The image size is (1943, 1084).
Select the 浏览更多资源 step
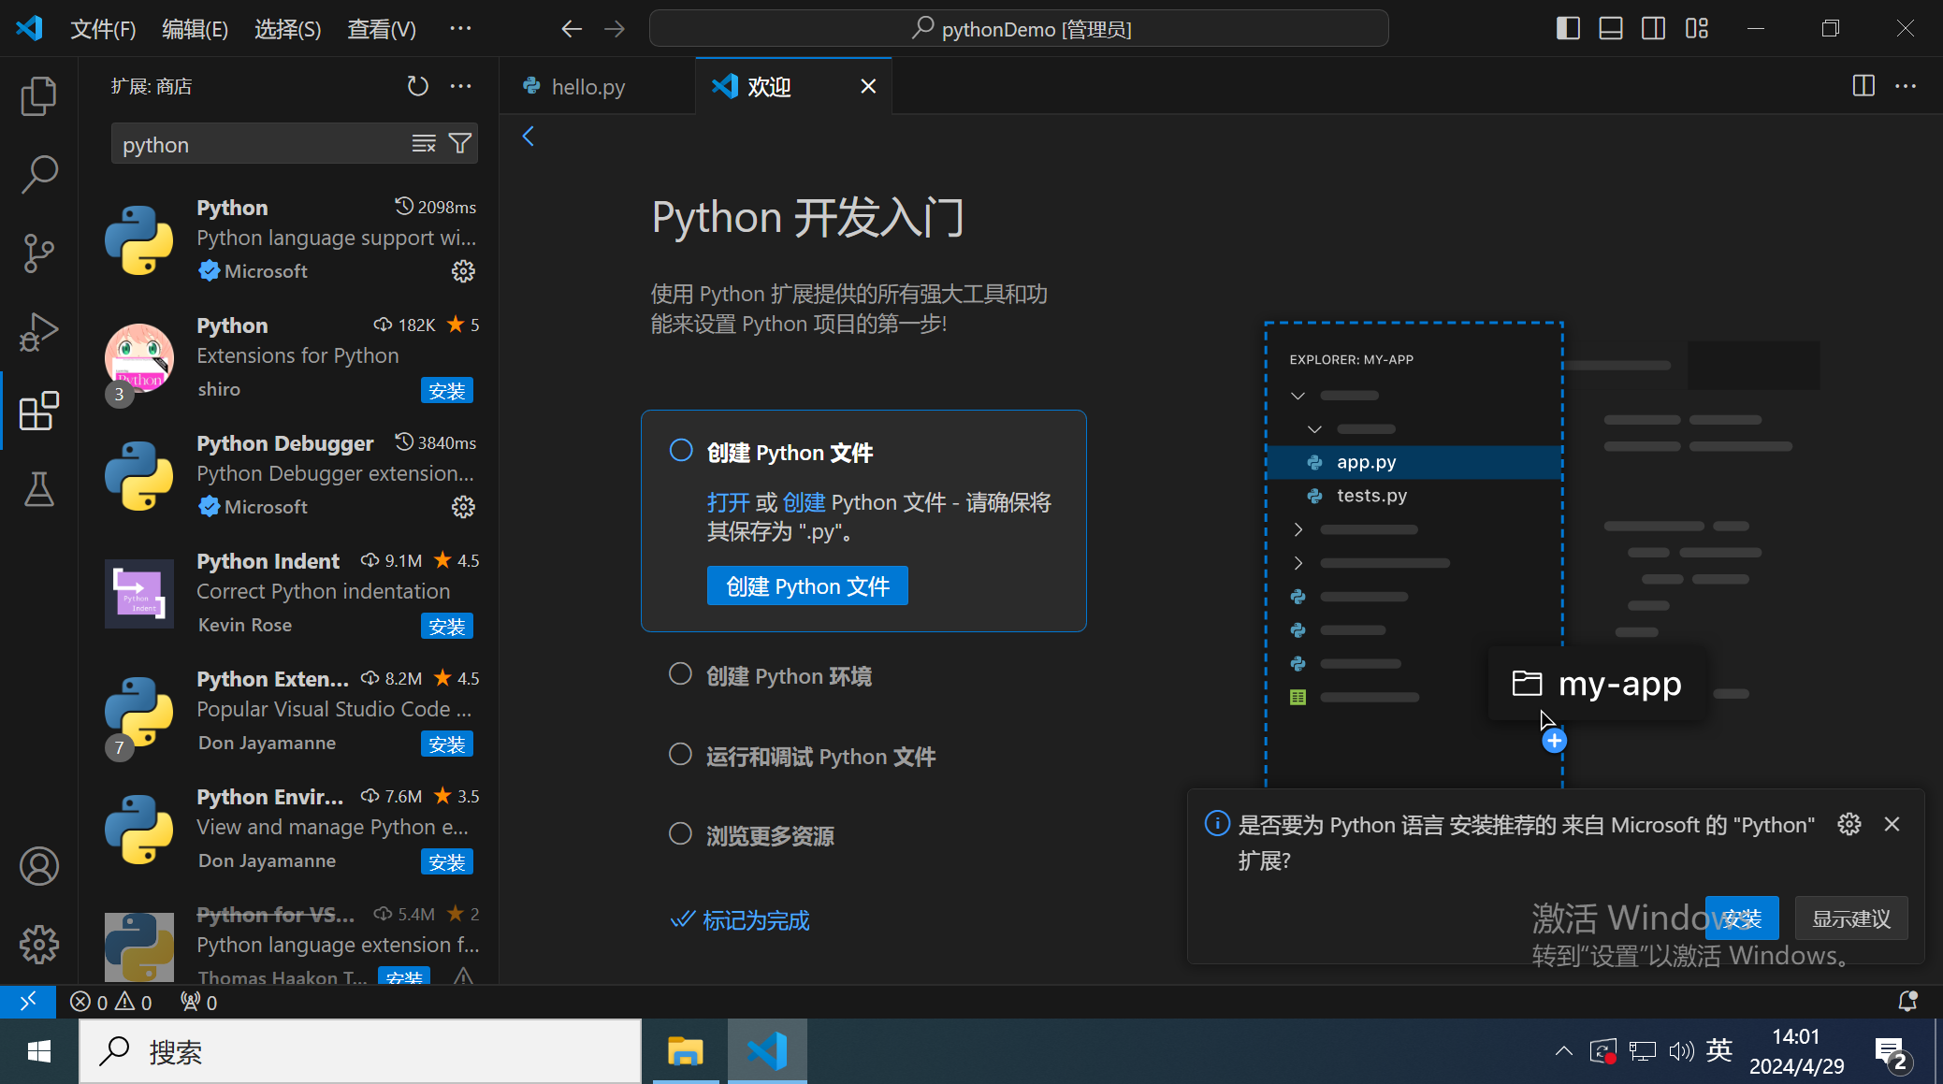[x=769, y=835]
